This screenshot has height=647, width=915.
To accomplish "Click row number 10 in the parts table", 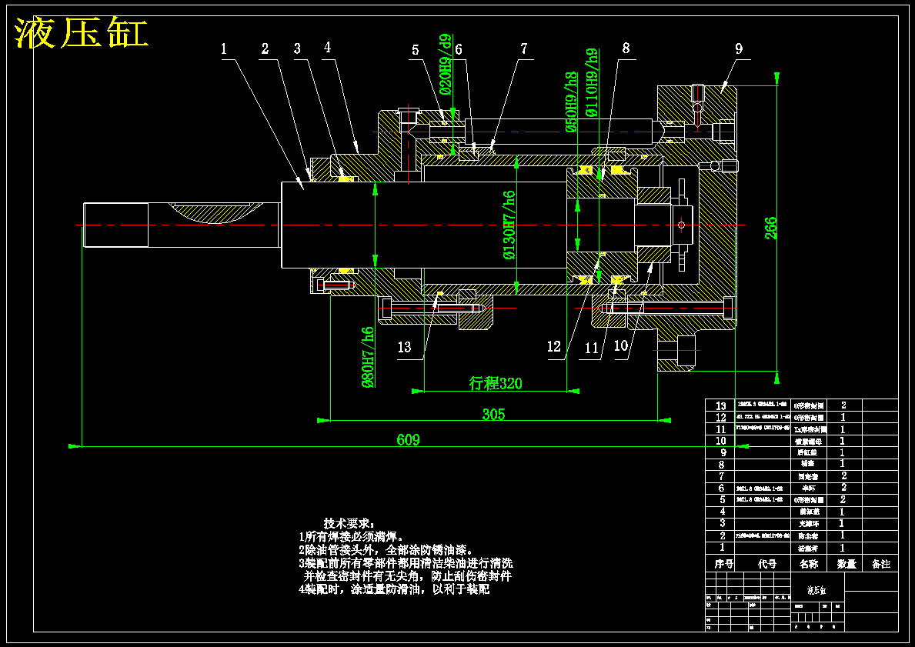I will click(x=721, y=441).
